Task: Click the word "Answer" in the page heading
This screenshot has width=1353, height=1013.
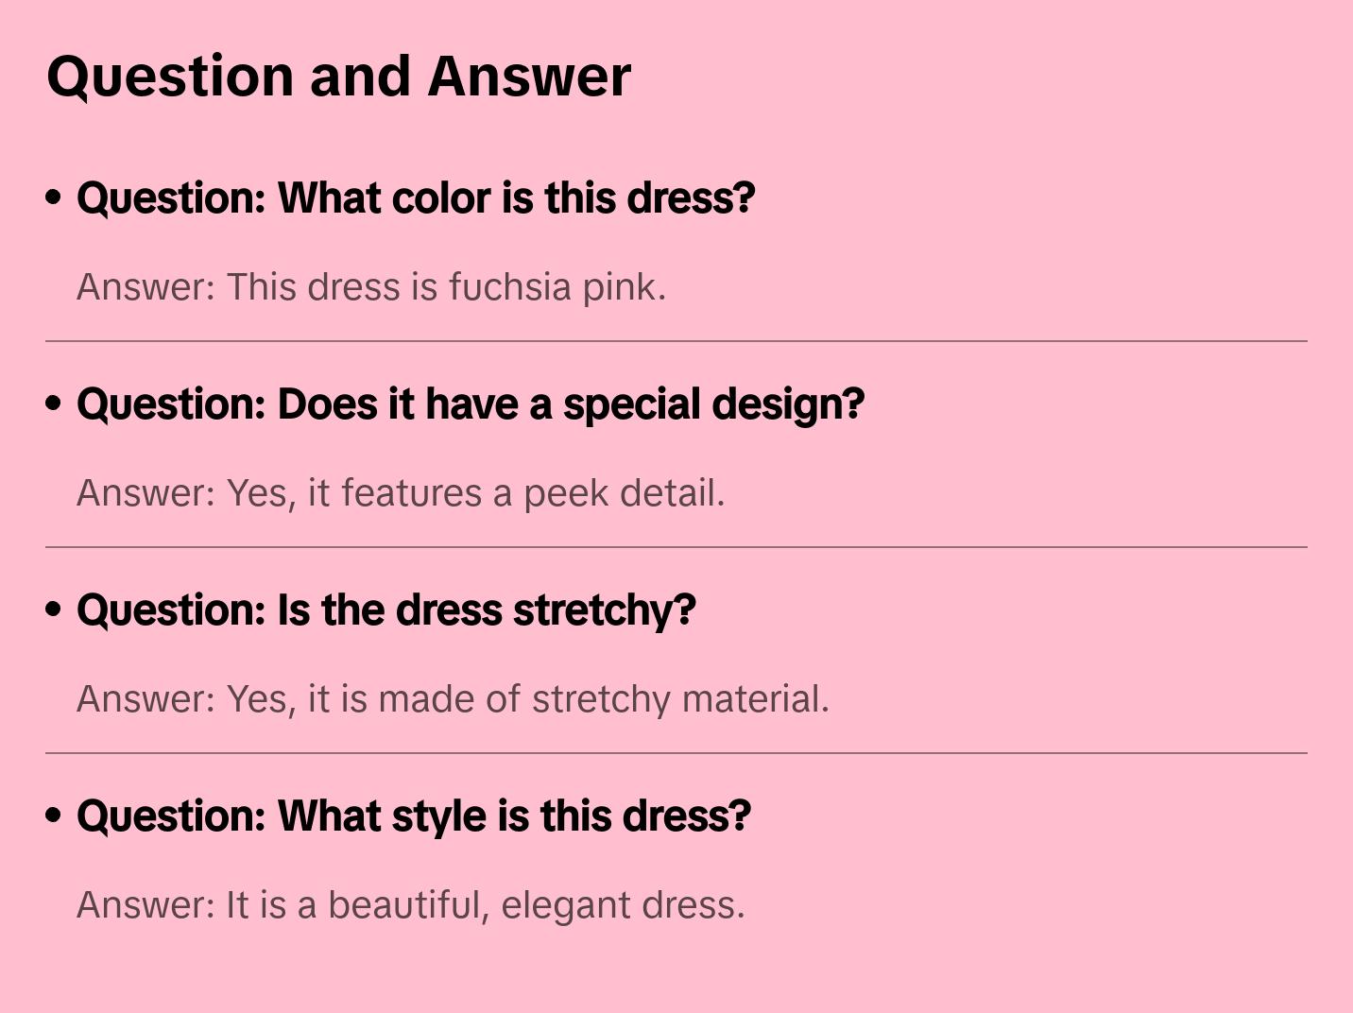Action: click(529, 76)
